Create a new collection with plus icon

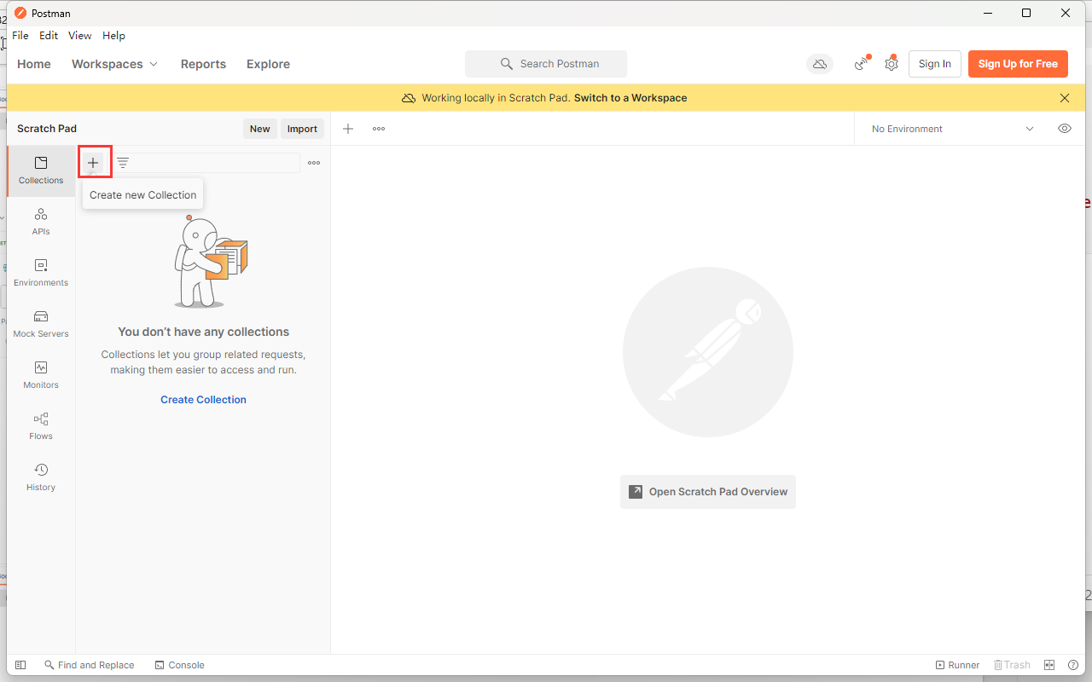[93, 163]
